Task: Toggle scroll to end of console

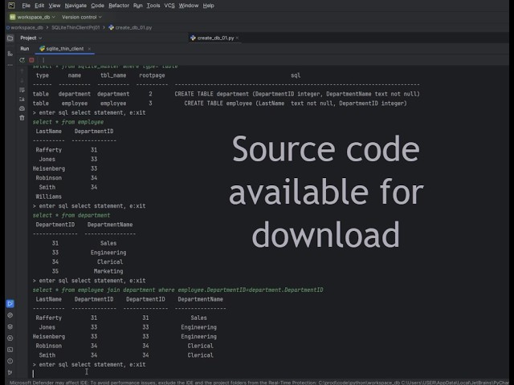Action: pos(22,99)
